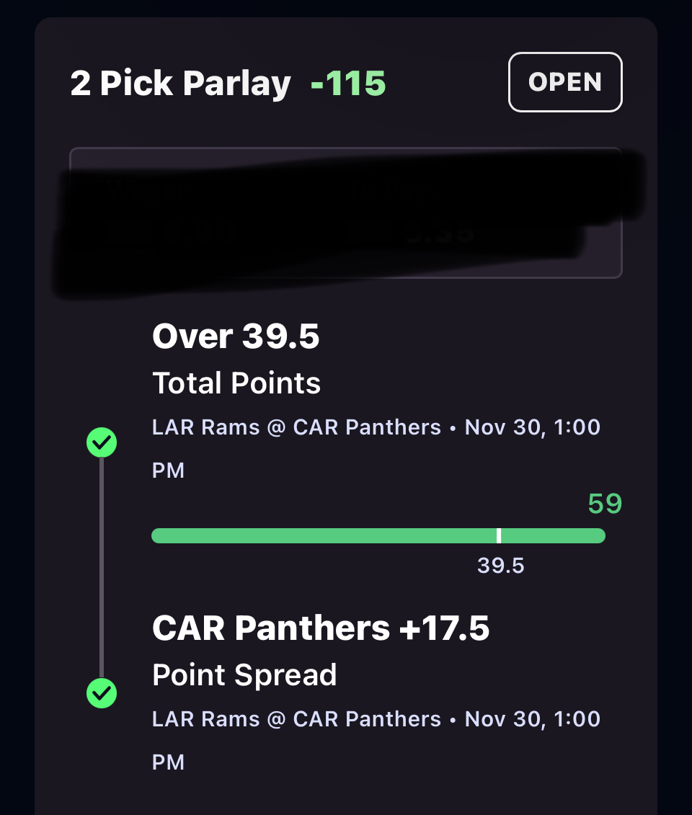
Task: Tap the OPEN status button
Action: 565,82
